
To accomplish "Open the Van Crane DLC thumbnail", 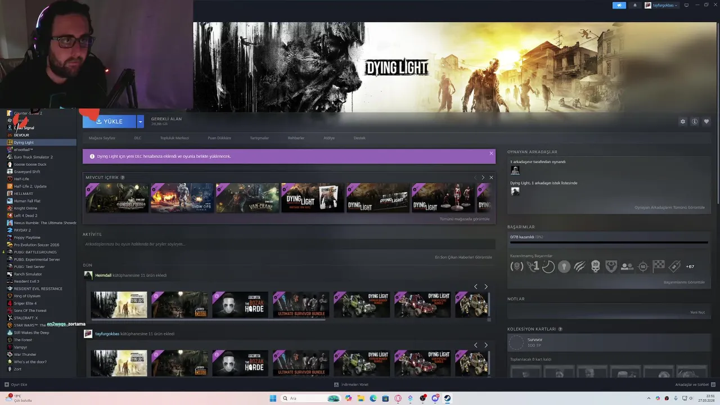I will pyautogui.click(x=247, y=198).
